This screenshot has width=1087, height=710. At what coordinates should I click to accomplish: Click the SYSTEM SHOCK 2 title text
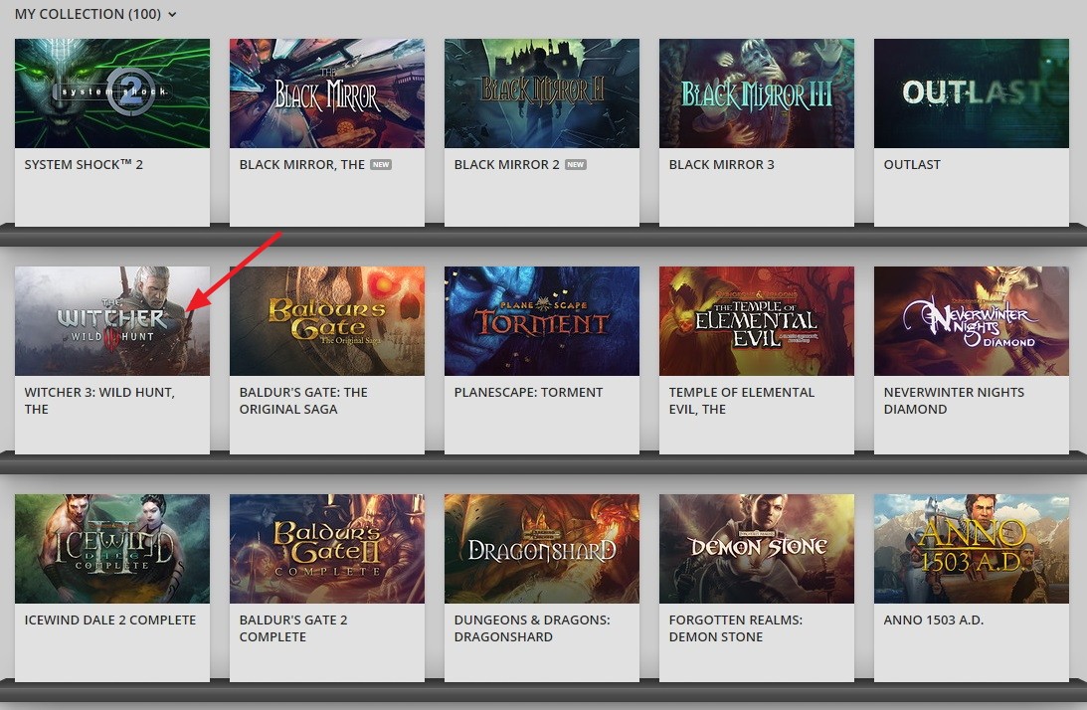point(84,164)
